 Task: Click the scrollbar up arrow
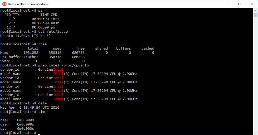point(255,10)
